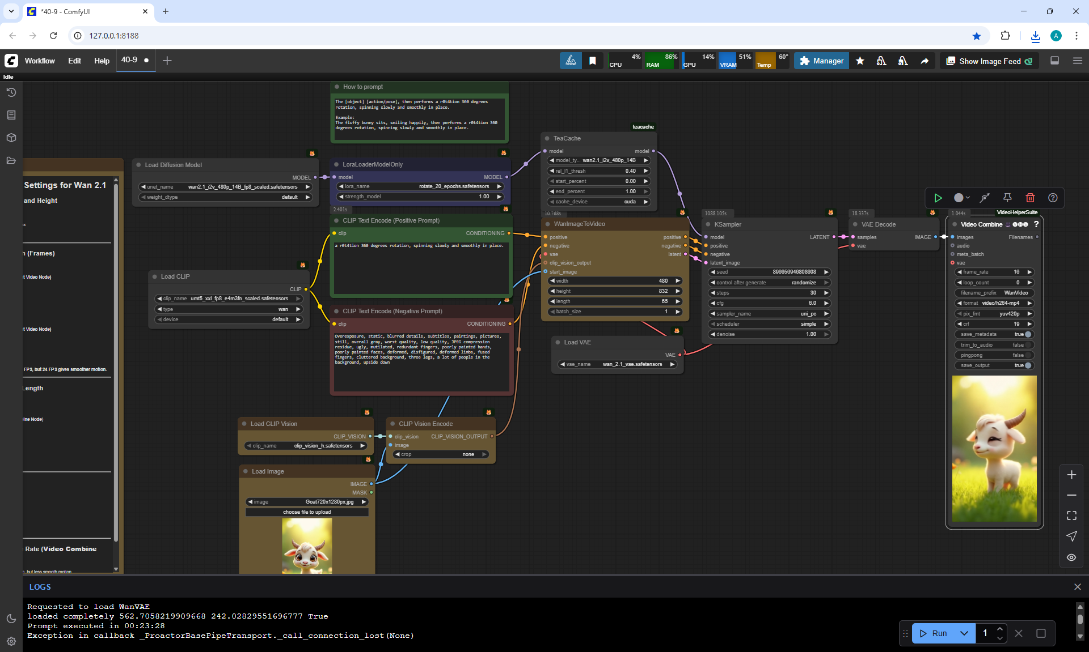This screenshot has width=1089, height=652.
Task: Click the pin icon in node toolbar
Action: click(x=1007, y=198)
